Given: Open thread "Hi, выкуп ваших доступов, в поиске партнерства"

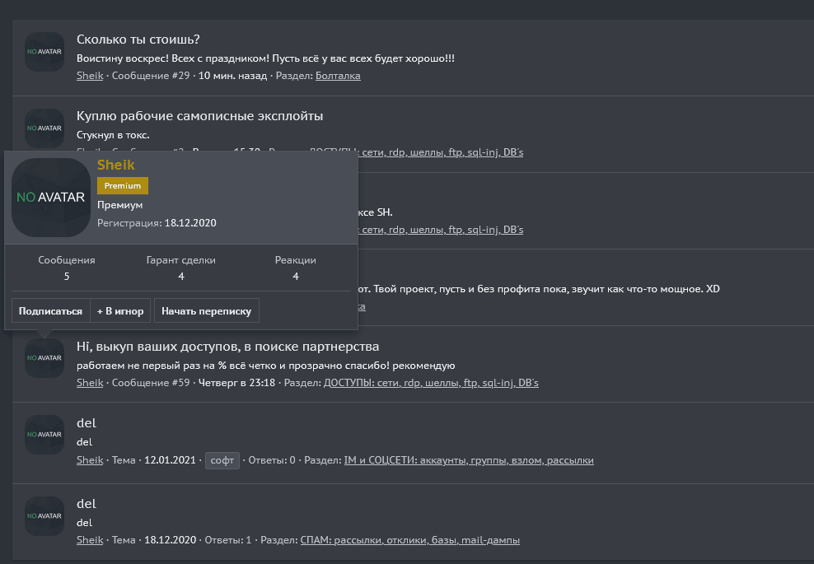Looking at the screenshot, I should (227, 347).
